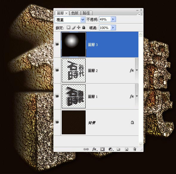Open the 不透明 opacity slider arrow
This screenshot has width=176, height=174.
[x=113, y=19]
